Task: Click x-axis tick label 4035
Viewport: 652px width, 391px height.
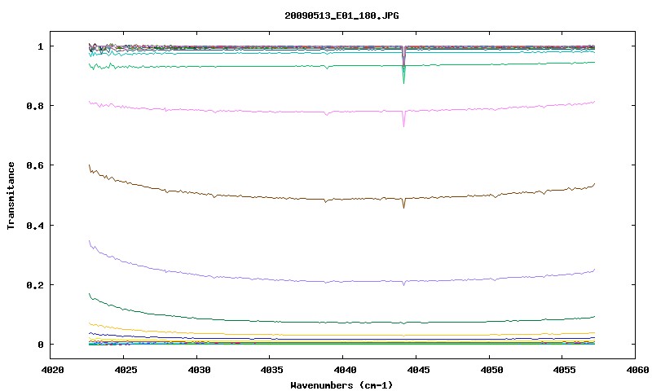Action: click(272, 370)
